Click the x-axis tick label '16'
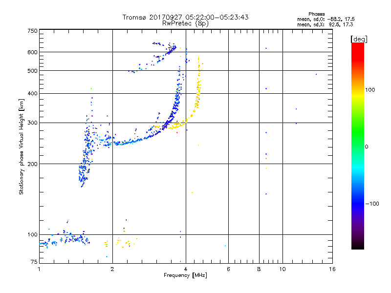391x293 pixels. pyautogui.click(x=332, y=269)
